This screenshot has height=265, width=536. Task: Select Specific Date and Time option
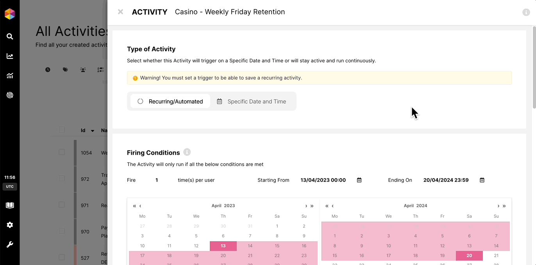(252, 101)
